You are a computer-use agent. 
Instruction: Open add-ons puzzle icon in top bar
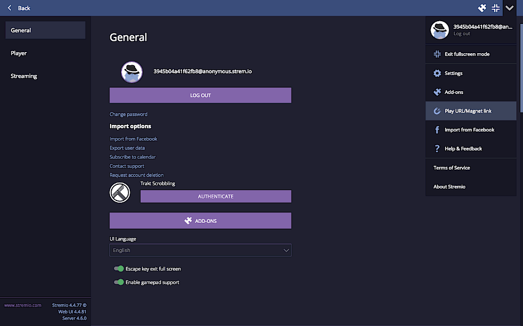[x=482, y=8]
